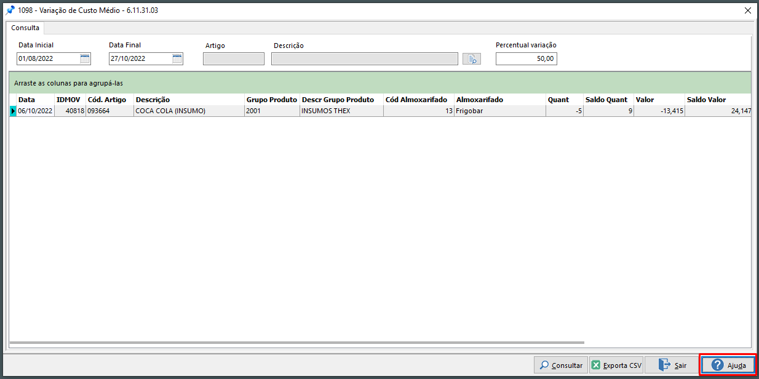Screen dimensions: 759x379
Task: Select the Saldo Quant cell 9
Action: coord(608,111)
